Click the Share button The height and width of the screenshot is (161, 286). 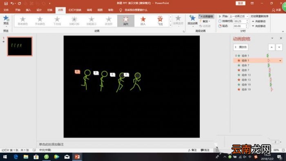tap(277, 10)
